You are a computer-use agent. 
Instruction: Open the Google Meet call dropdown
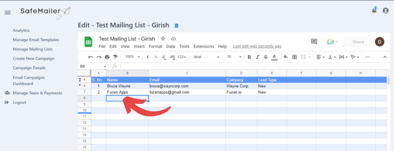[332, 41]
